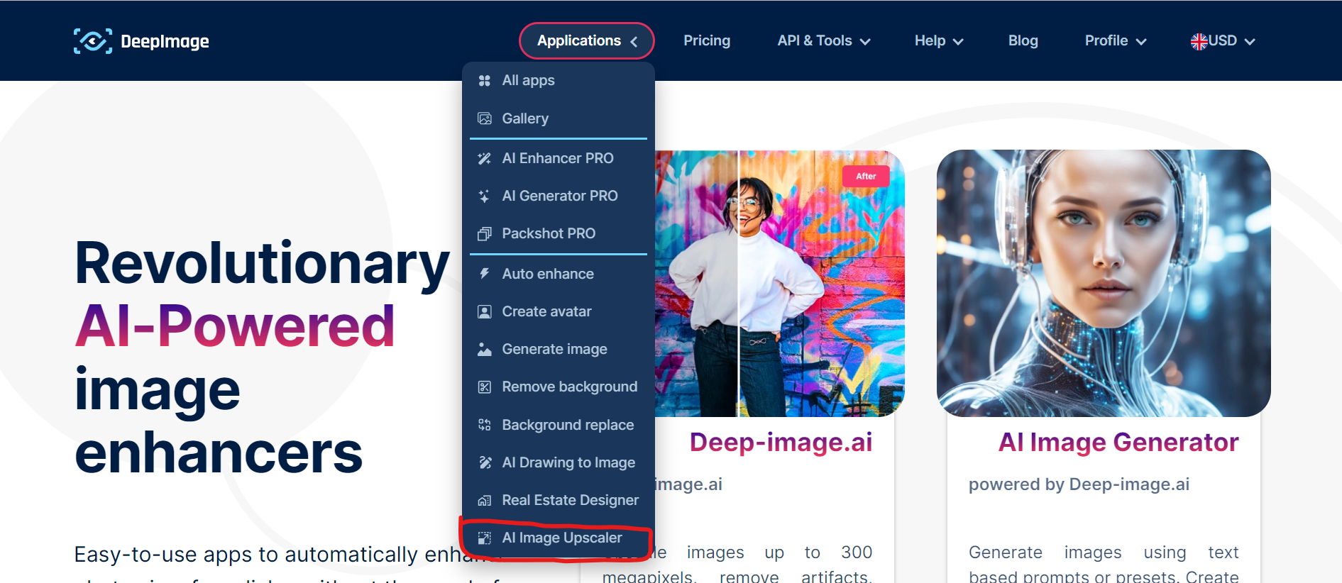Click the cyborg woman generator image
The image size is (1342, 583).
pyautogui.click(x=1104, y=283)
